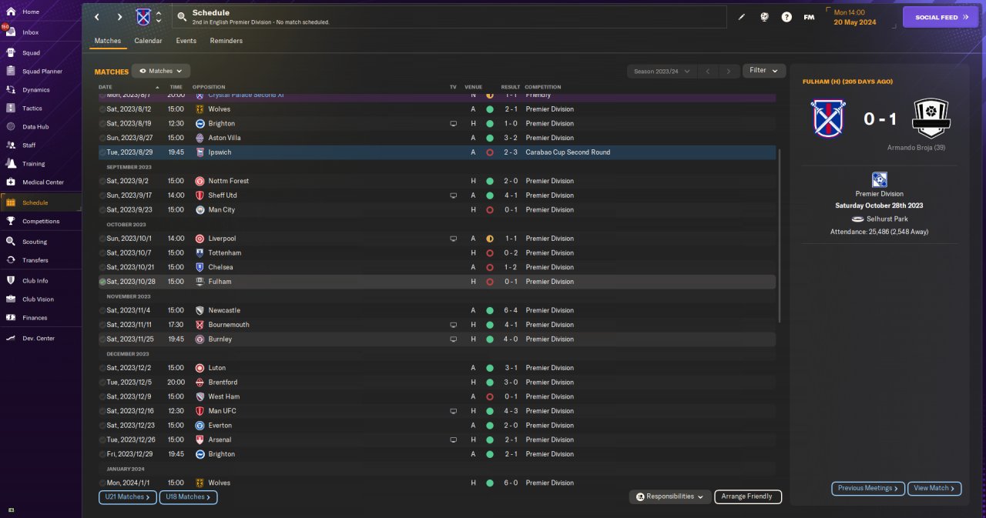Open the Filter dropdown
The image size is (986, 518).
coord(763,71)
